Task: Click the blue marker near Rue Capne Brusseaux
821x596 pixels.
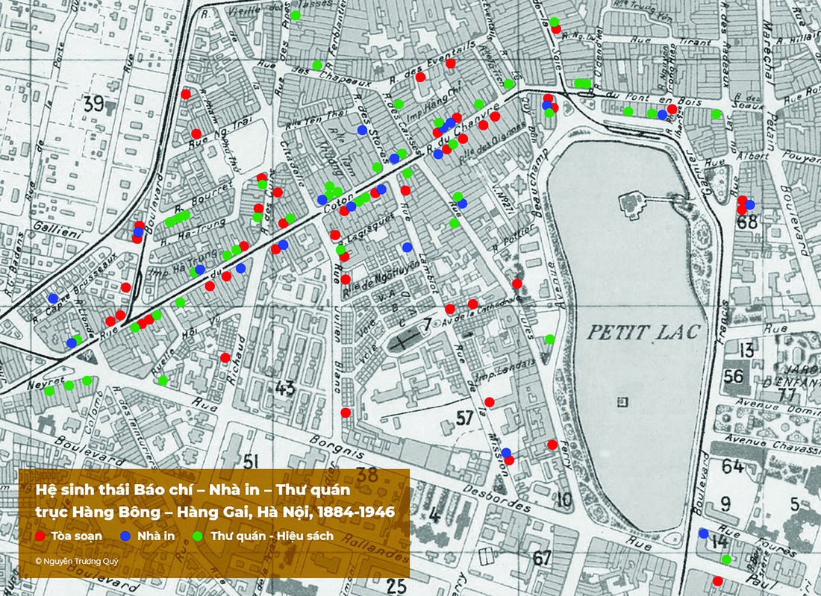Action: 53,298
